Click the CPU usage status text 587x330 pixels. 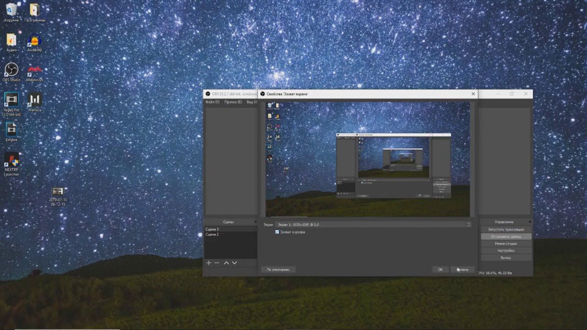495,273
